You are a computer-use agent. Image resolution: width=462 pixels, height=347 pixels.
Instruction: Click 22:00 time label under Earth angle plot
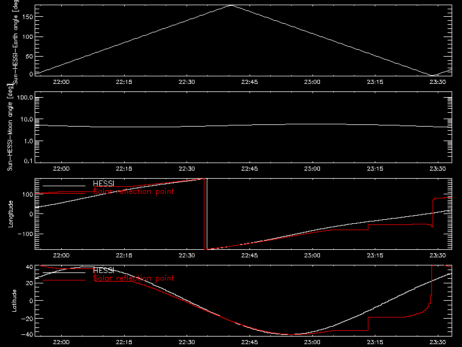coord(61,82)
